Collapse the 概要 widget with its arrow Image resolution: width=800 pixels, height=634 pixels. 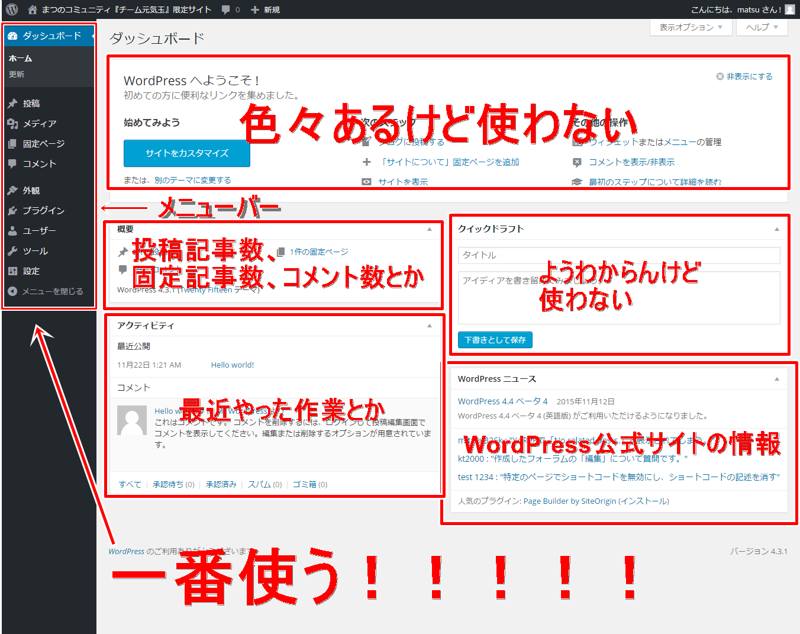[x=430, y=229]
